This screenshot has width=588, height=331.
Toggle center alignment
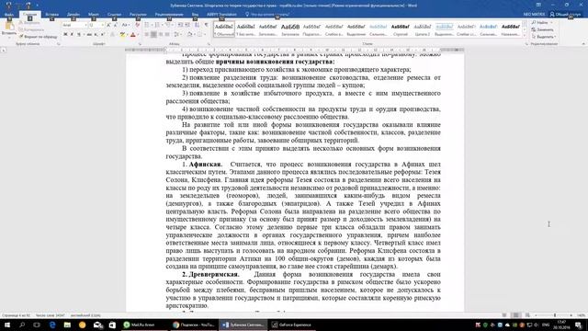(153, 35)
